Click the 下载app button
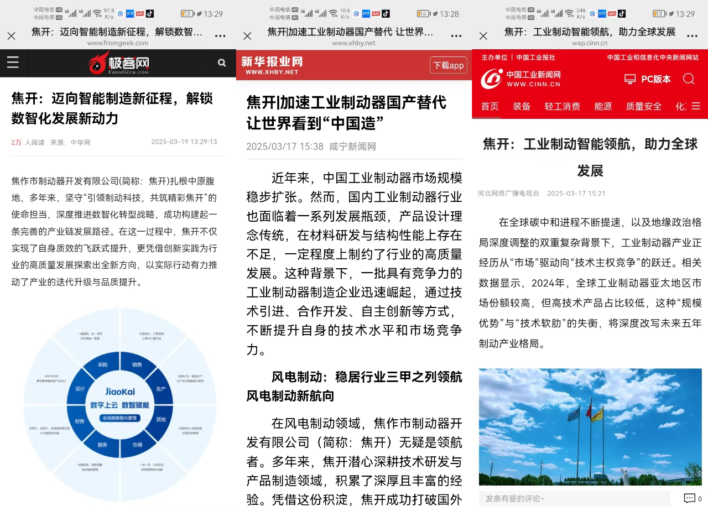The width and height of the screenshot is (708, 511). pyautogui.click(x=449, y=65)
